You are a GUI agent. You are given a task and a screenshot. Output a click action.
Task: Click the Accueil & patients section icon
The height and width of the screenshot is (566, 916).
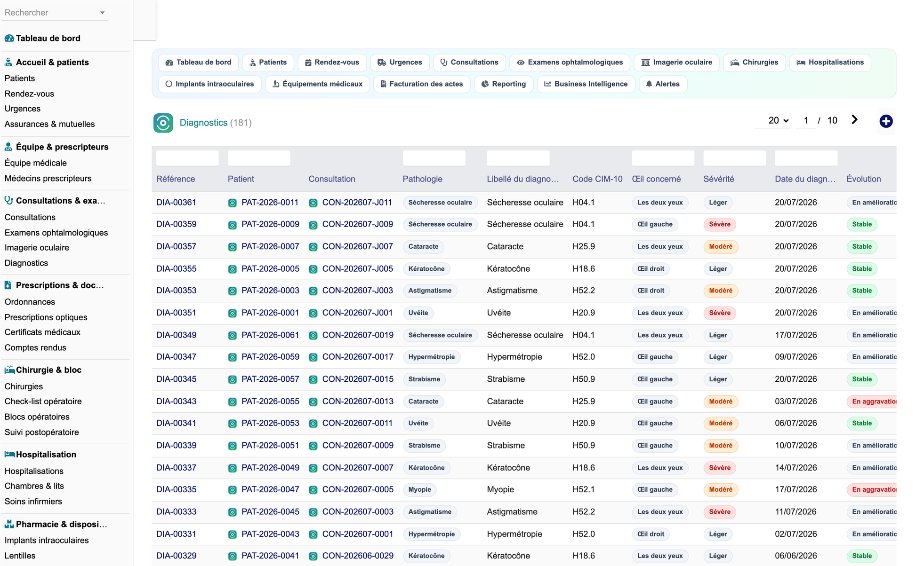coord(8,62)
